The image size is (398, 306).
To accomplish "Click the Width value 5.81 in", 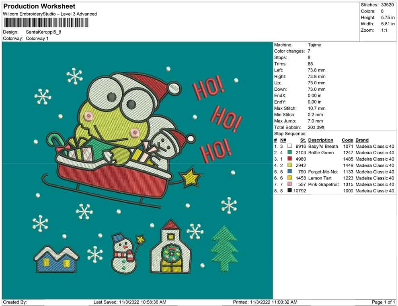I will (x=388, y=24).
